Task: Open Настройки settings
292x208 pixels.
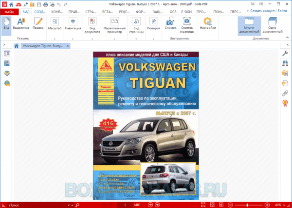Action: (208, 23)
